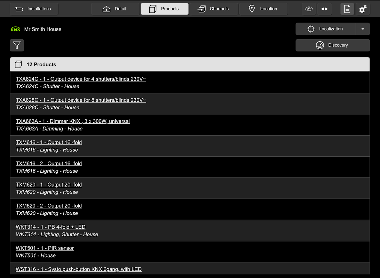Open TXA624C - 1 shutters output device
The width and height of the screenshot is (380, 278).
81,79
